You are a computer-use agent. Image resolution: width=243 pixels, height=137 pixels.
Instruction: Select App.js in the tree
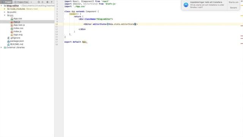(17, 22)
